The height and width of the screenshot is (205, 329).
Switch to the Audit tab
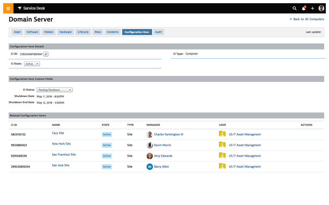tap(158, 32)
